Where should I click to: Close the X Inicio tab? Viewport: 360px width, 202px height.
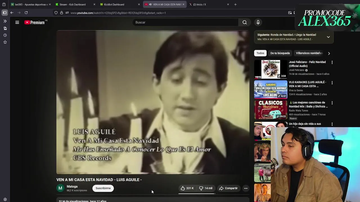point(228,4)
